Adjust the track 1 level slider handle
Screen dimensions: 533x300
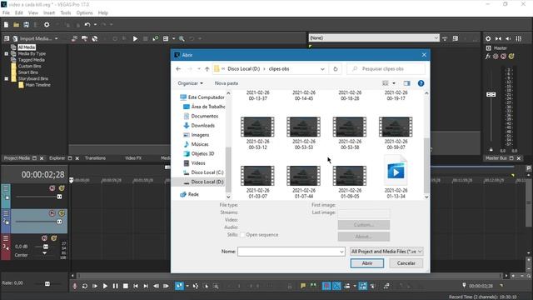click(59, 197)
